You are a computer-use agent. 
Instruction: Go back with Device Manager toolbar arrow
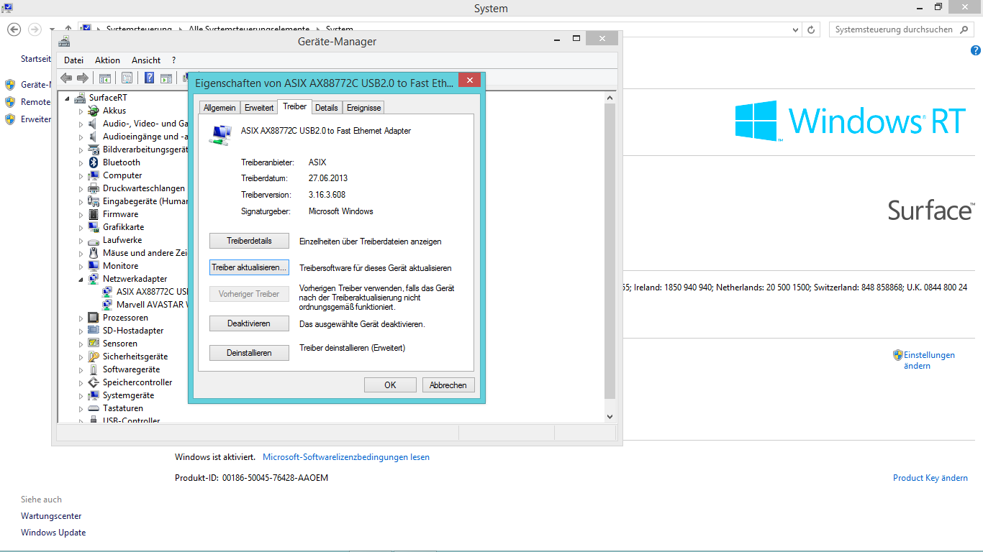(66, 78)
